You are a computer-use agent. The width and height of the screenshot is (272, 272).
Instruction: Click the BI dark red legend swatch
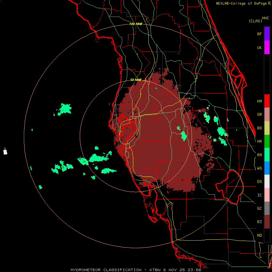pos(267,222)
